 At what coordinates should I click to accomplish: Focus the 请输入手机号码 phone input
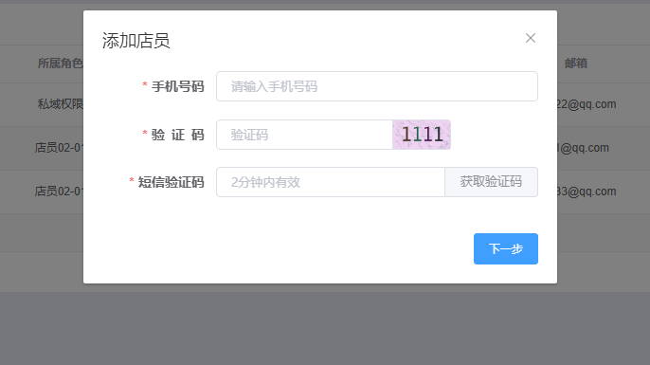377,86
